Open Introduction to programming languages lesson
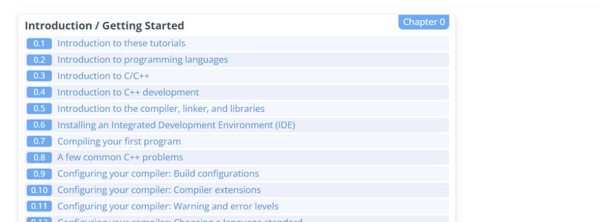The width and height of the screenshot is (601, 222). [x=142, y=60]
